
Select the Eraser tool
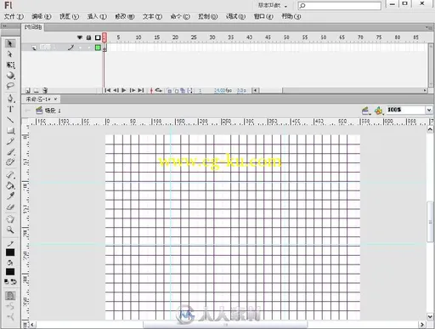click(10, 207)
